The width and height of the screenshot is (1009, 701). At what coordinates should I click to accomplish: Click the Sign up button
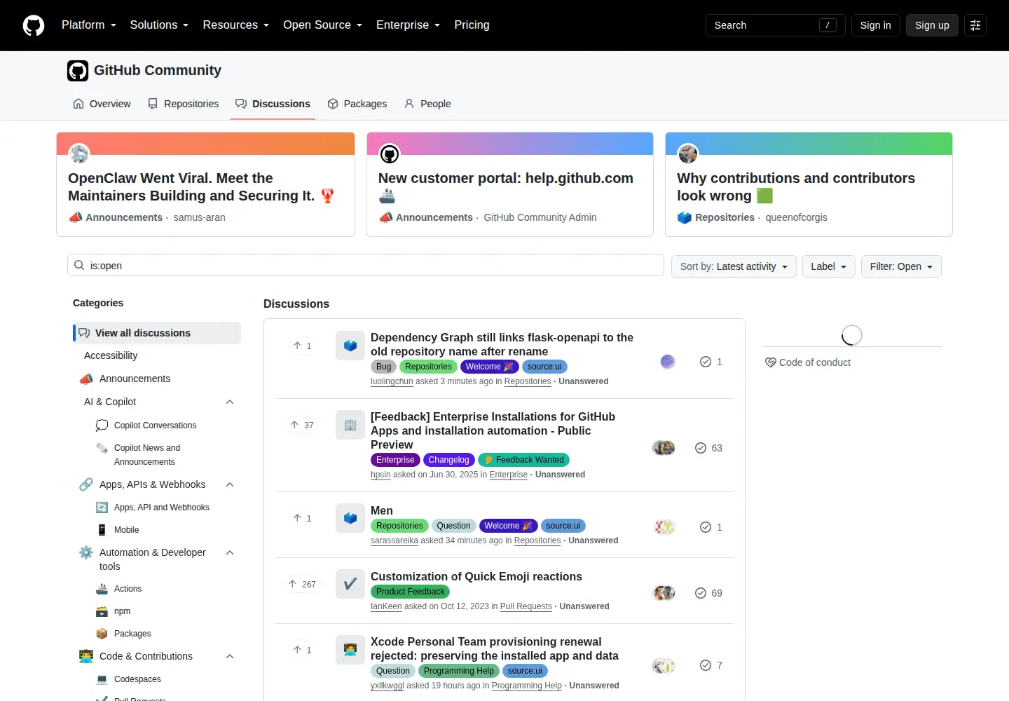pyautogui.click(x=932, y=25)
